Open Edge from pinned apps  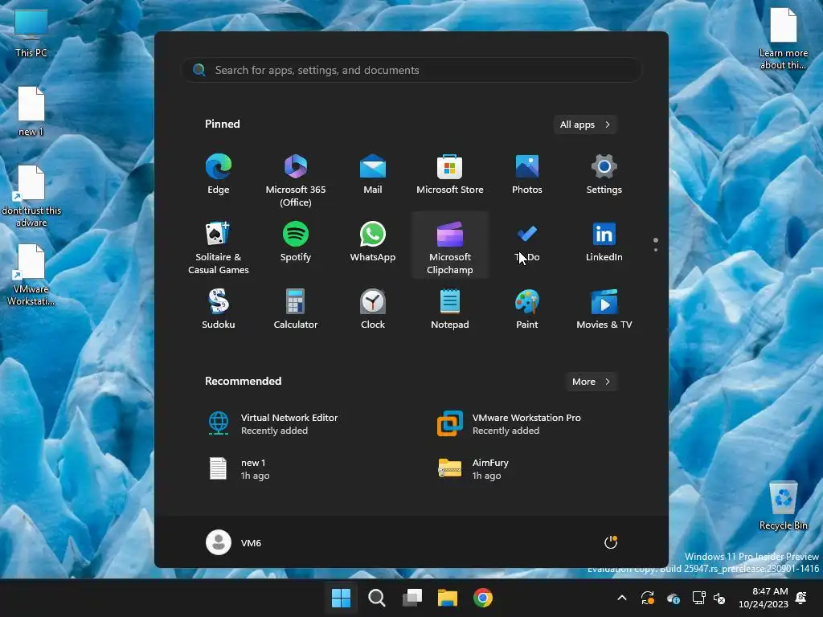(219, 174)
